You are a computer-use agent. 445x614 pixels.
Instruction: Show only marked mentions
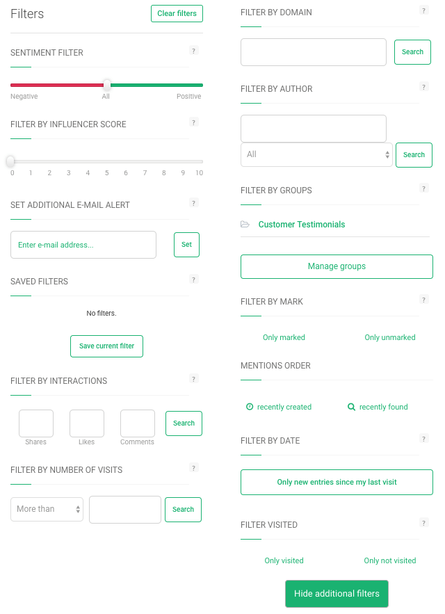click(284, 337)
